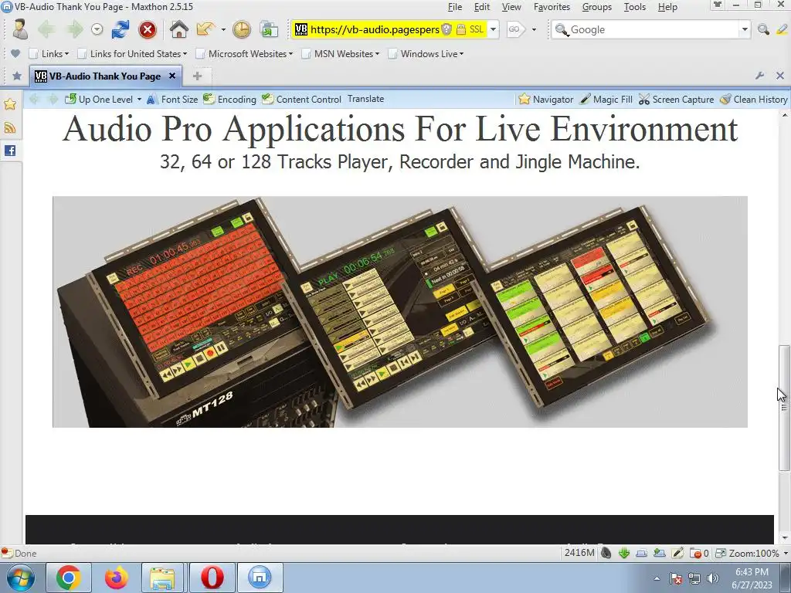Click the page vertical scrollbar thumb

[784, 408]
